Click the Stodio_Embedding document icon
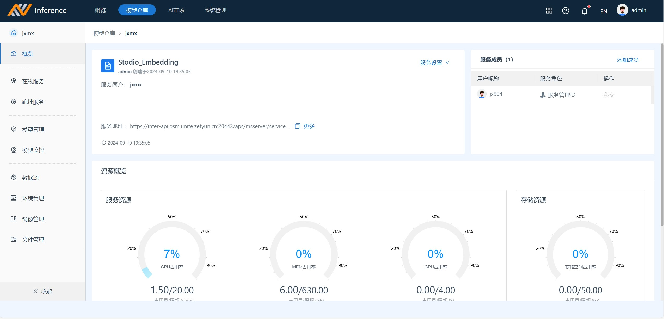This screenshot has width=664, height=319. pyautogui.click(x=108, y=66)
